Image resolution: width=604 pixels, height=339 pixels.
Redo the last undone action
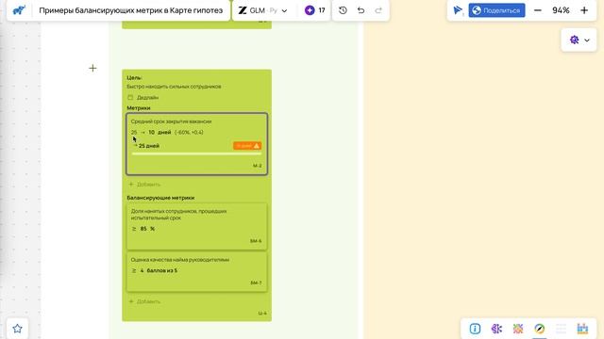[x=378, y=10]
